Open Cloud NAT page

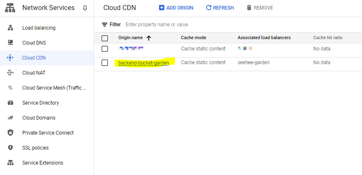[x=34, y=73]
